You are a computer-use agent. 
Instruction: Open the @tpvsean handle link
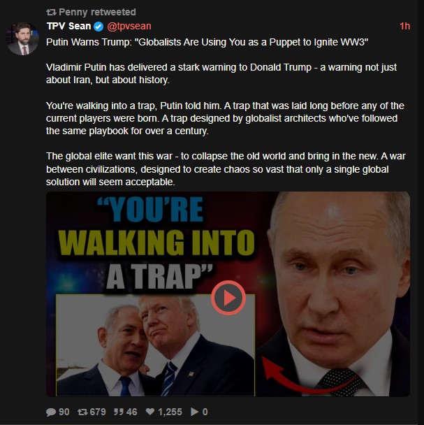(x=129, y=26)
